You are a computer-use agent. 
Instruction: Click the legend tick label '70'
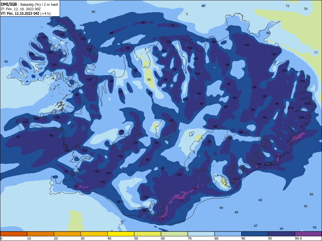(190, 238)
